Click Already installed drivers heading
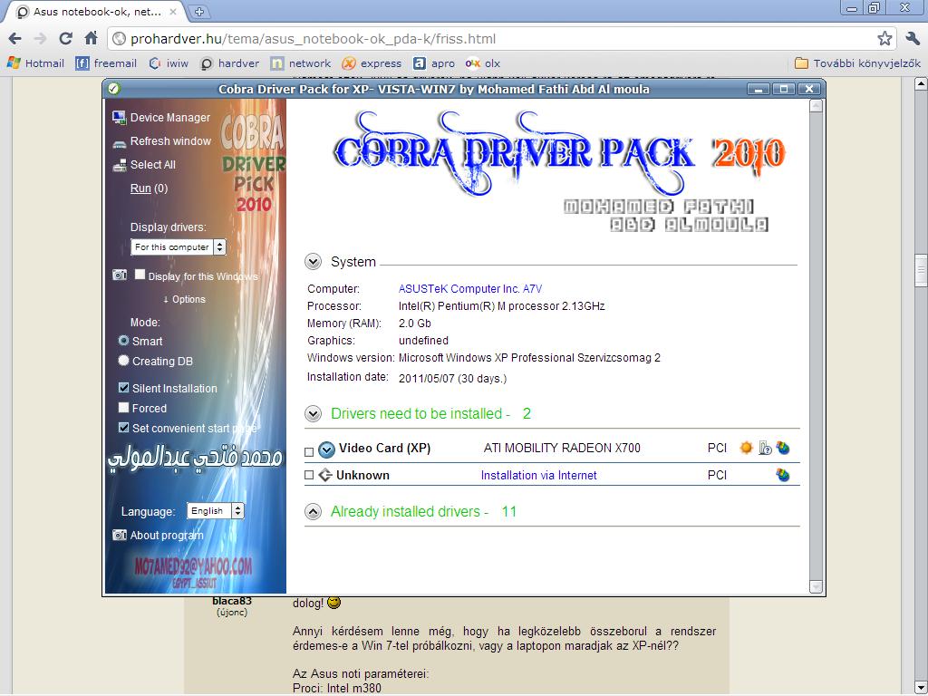The width and height of the screenshot is (928, 696). pyautogui.click(x=423, y=511)
